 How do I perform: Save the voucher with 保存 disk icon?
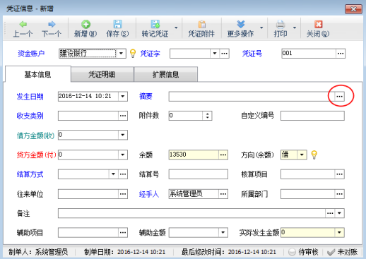[x=117, y=24]
